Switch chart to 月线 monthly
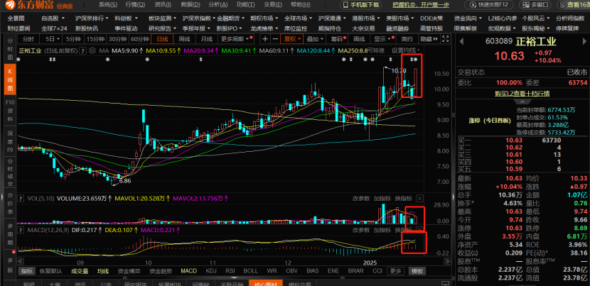Screen dimensions: 590x286 206,39
